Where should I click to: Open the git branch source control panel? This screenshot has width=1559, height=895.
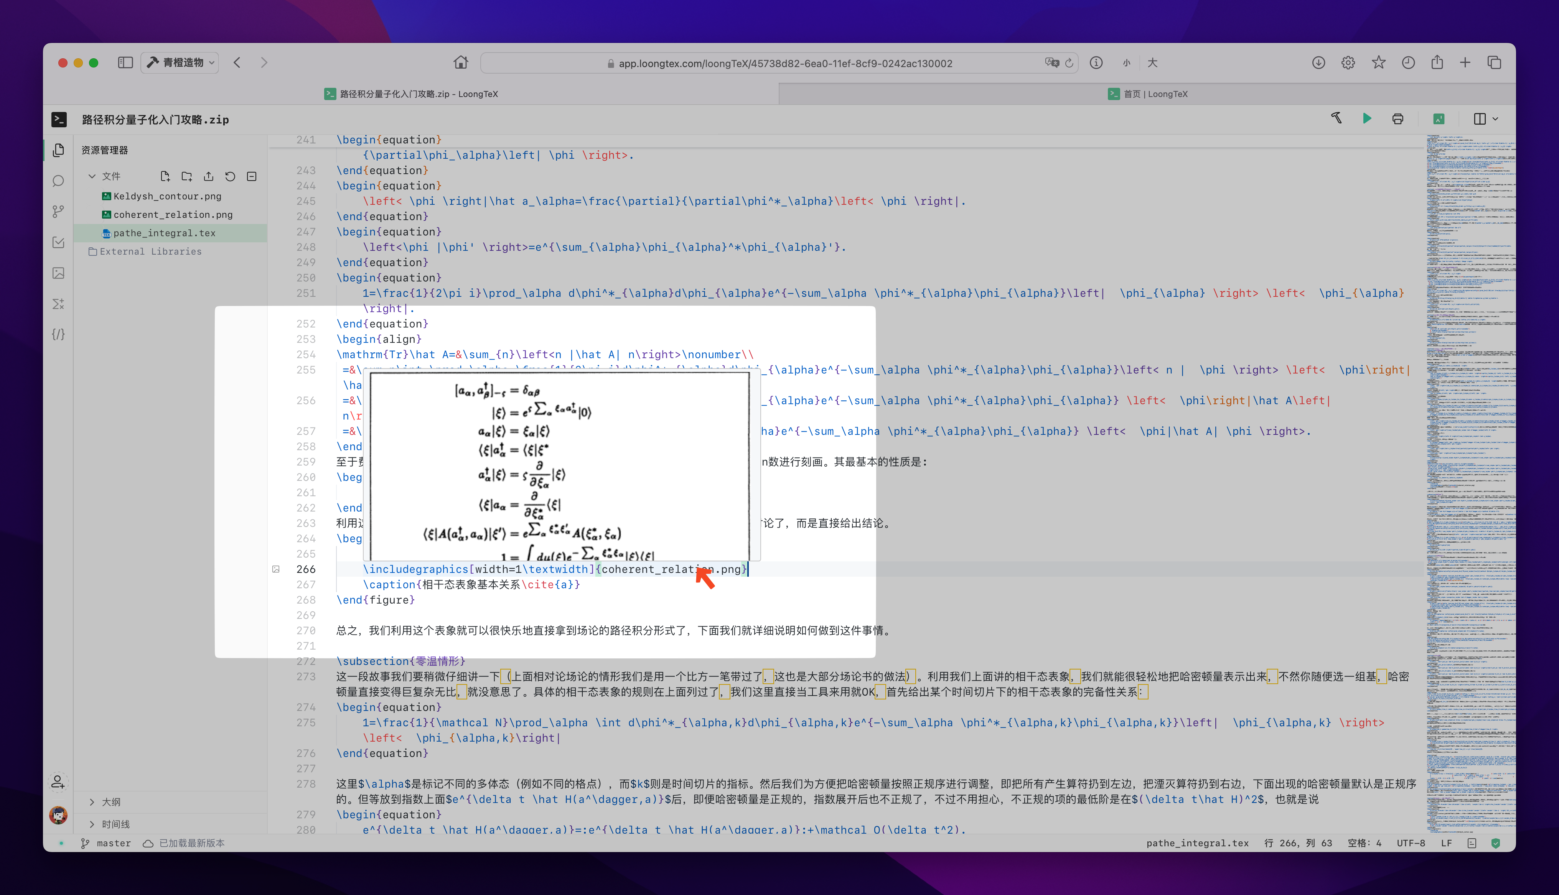(58, 211)
